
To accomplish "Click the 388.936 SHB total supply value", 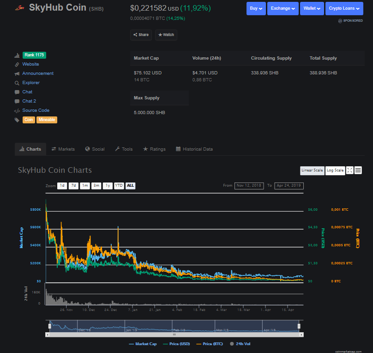I will click(323, 73).
